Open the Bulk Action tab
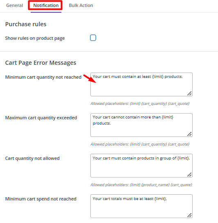The image size is (218, 223). point(81,5)
